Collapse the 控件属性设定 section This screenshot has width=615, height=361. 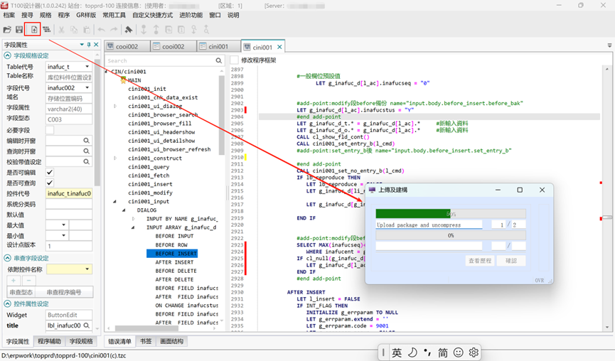(x=7, y=303)
